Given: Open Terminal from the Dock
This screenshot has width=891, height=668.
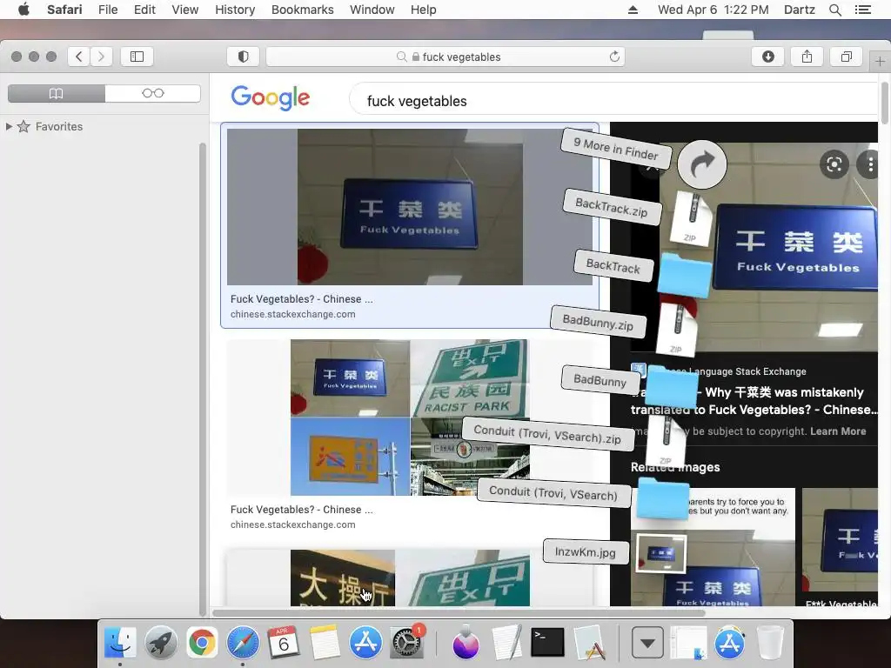Looking at the screenshot, I should pos(547,643).
